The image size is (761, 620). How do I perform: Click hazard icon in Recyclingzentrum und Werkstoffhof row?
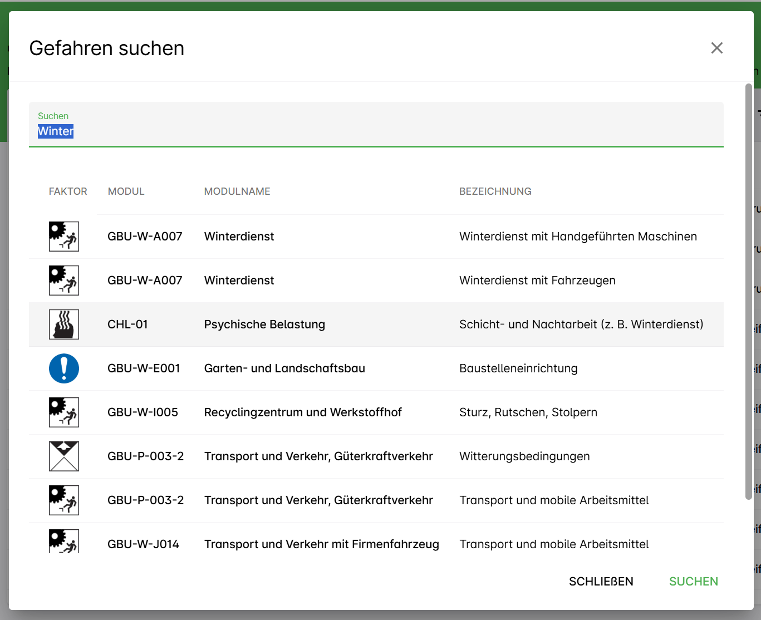tap(64, 412)
